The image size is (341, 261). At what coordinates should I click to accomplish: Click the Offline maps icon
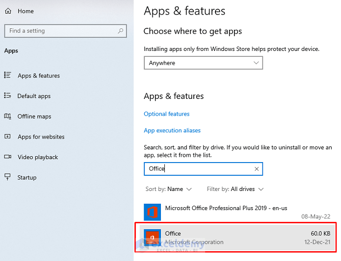7,117
